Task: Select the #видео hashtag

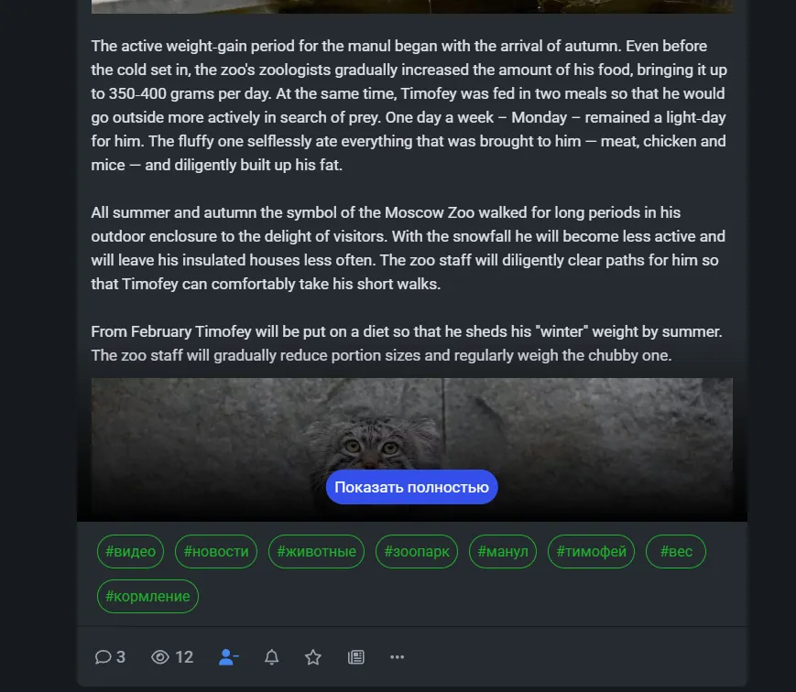Action: click(130, 551)
